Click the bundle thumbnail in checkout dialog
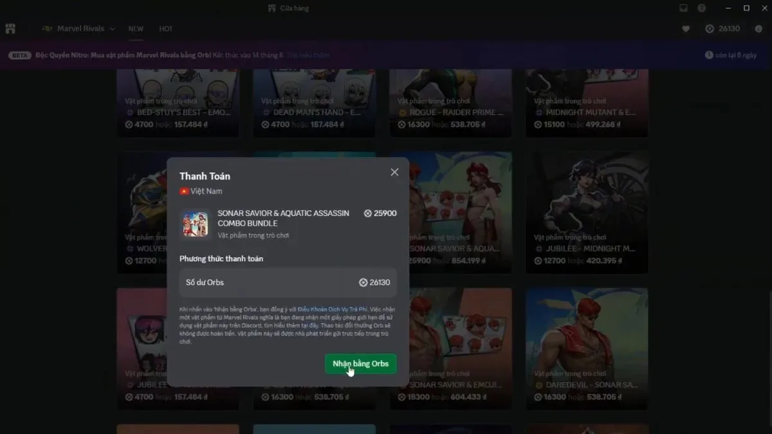This screenshot has height=434, width=772. 195,224
